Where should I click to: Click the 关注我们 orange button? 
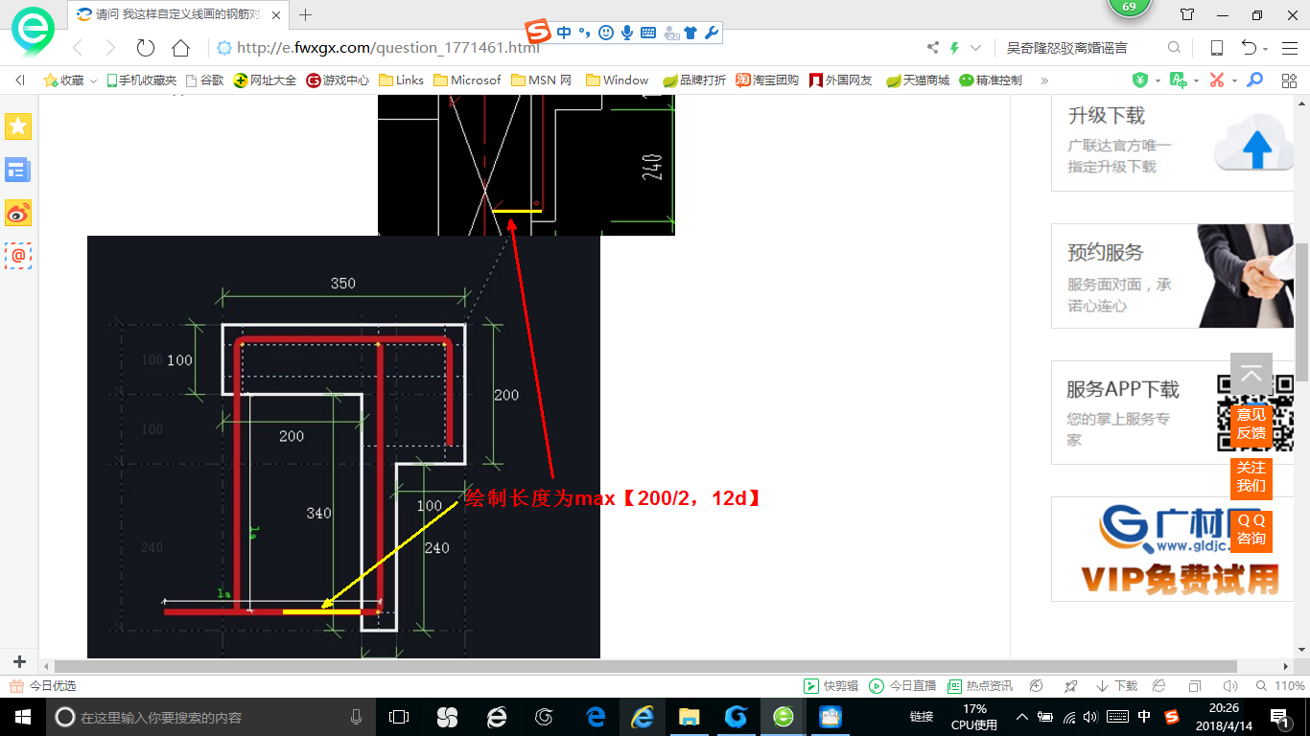coord(1252,476)
